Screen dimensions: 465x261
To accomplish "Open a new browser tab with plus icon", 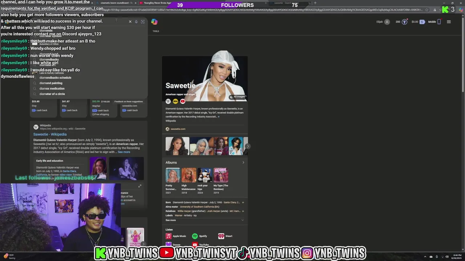I will pos(315,3).
